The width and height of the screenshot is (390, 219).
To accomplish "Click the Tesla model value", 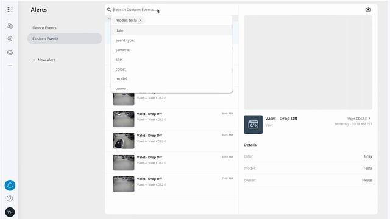I will [x=367, y=168].
